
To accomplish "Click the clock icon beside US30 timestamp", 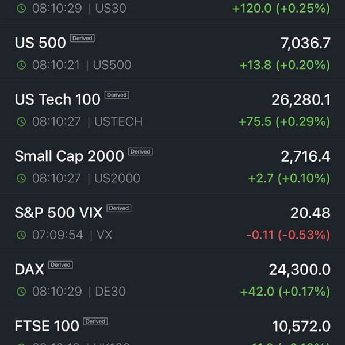I will click(21, 9).
